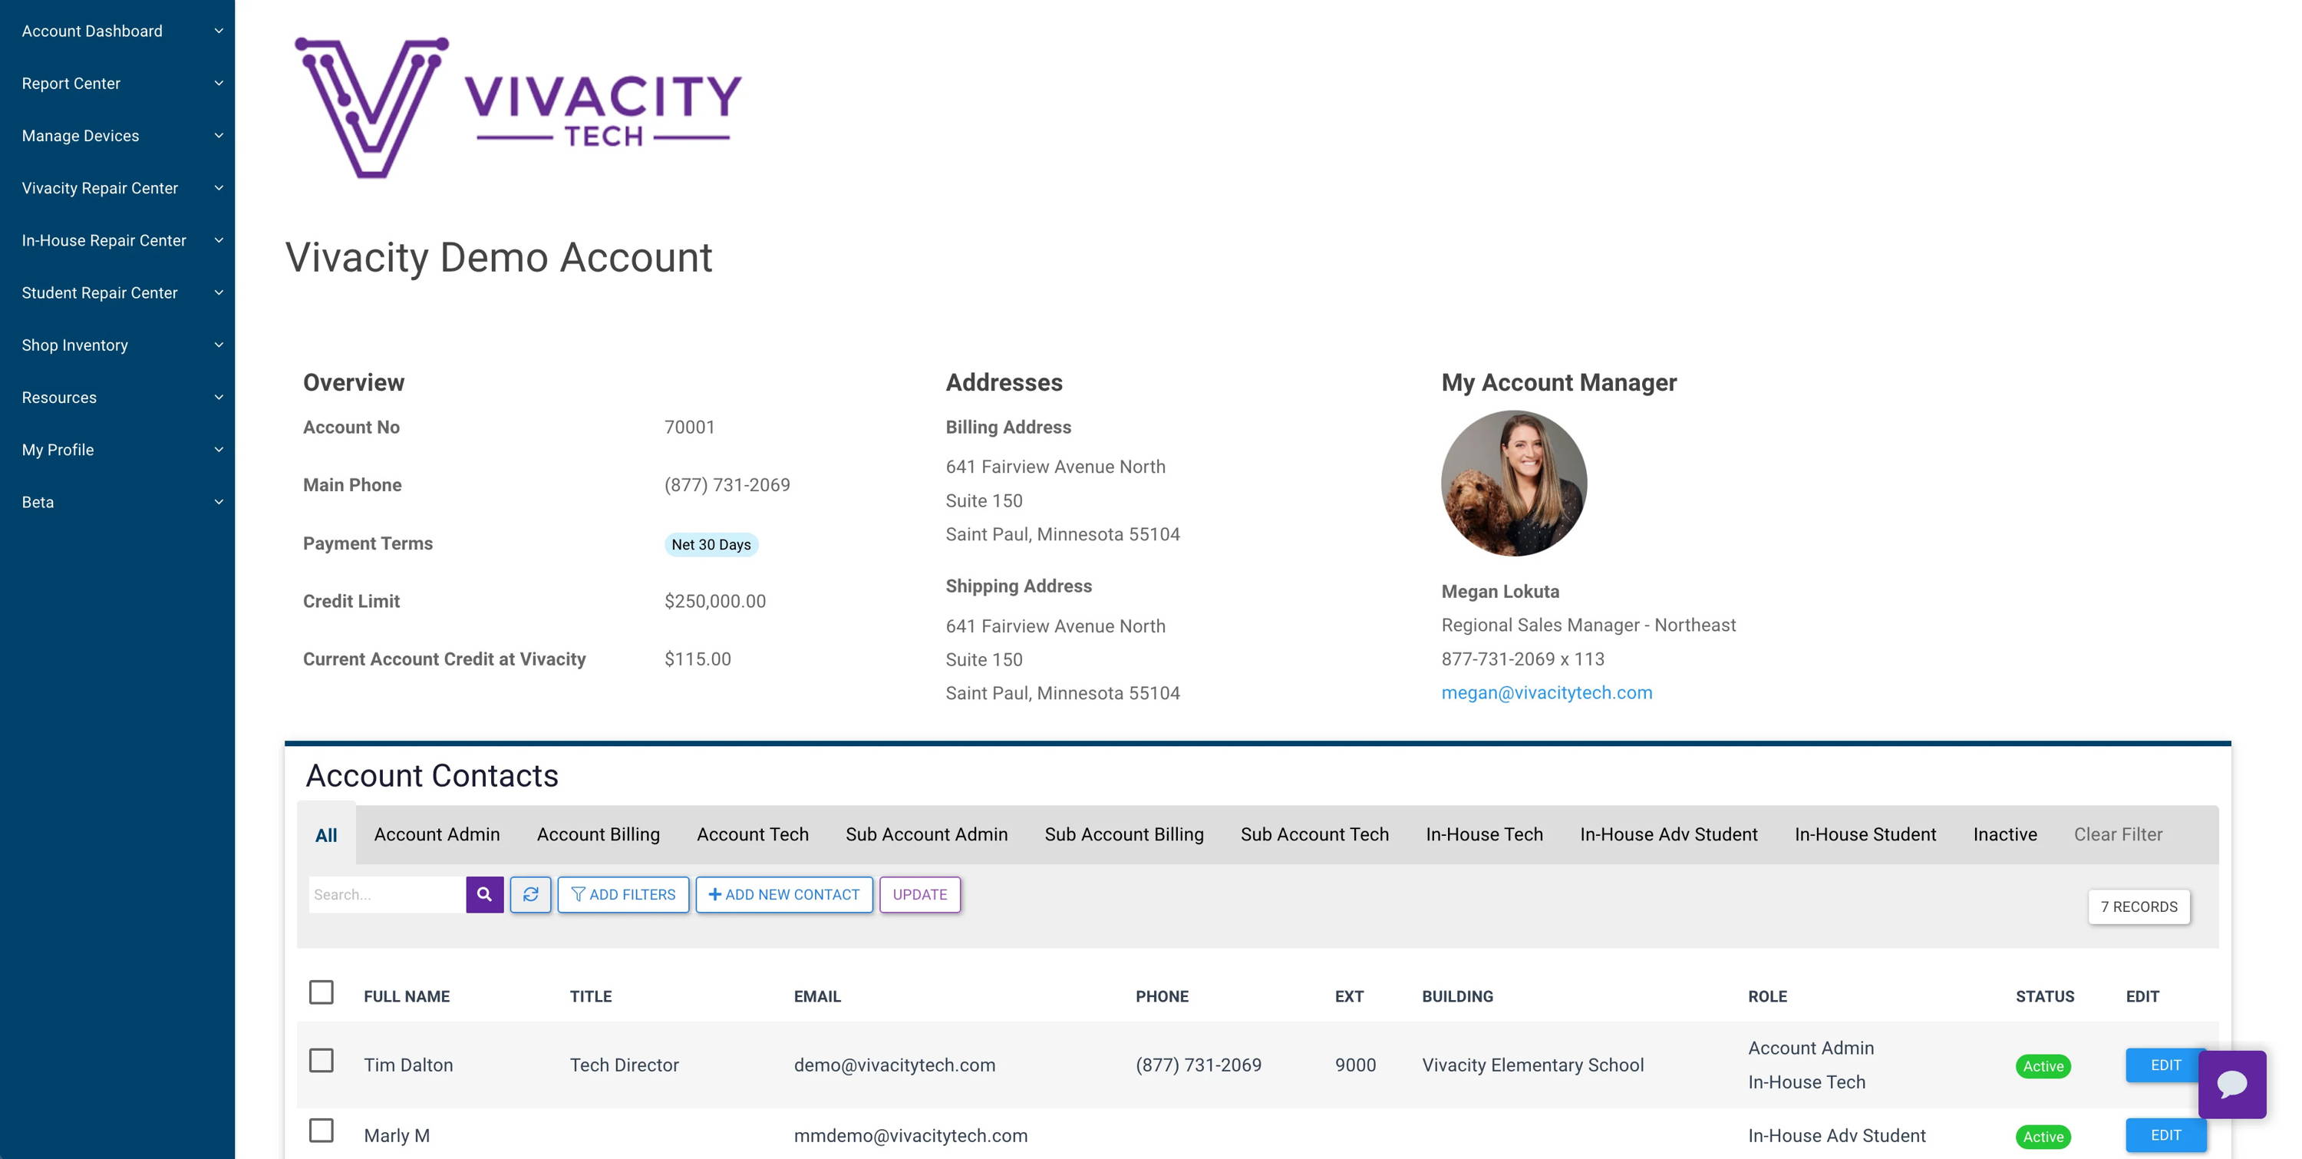Image resolution: width=2302 pixels, height=1159 pixels.
Task: Edit the Marly M contact
Action: coord(2165,1136)
